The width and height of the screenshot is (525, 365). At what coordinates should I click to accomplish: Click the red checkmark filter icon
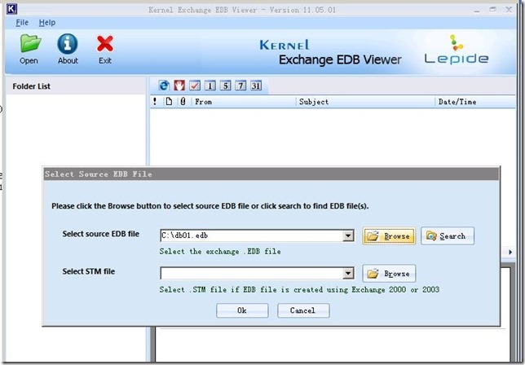point(195,86)
